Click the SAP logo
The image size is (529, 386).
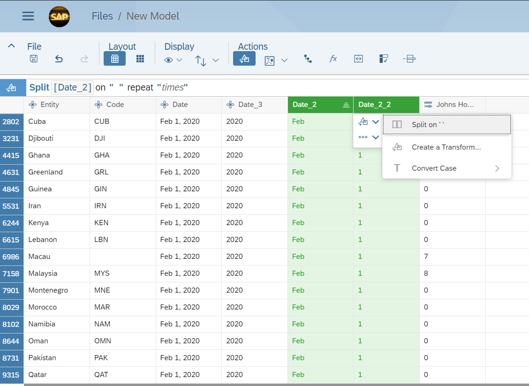59,16
